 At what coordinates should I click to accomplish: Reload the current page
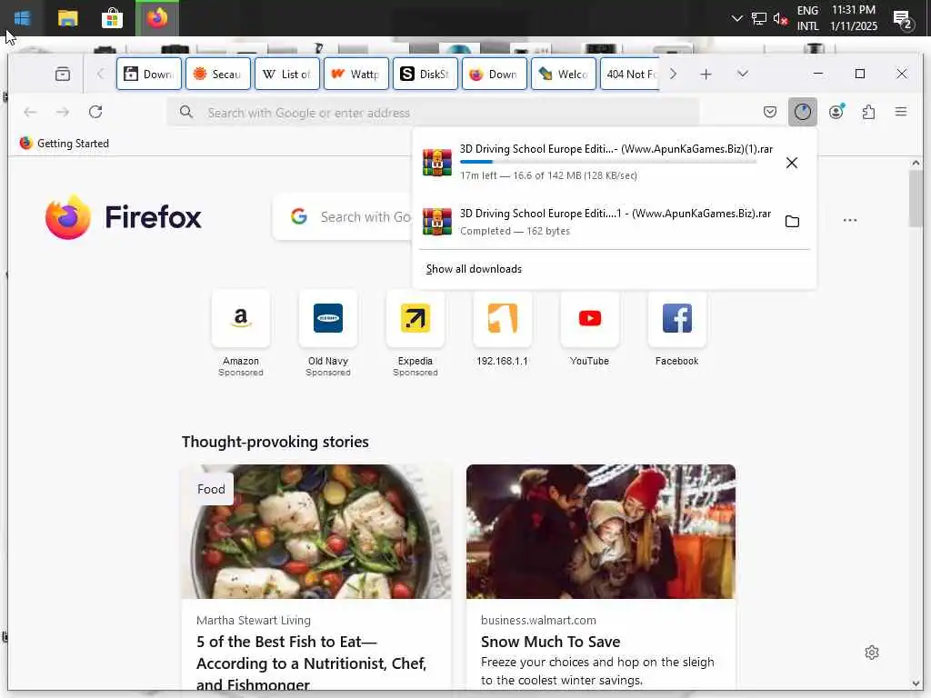click(95, 112)
